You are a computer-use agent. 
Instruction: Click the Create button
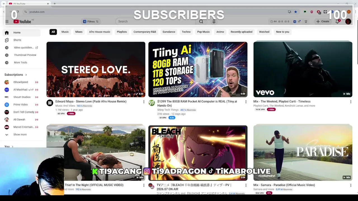323,21
